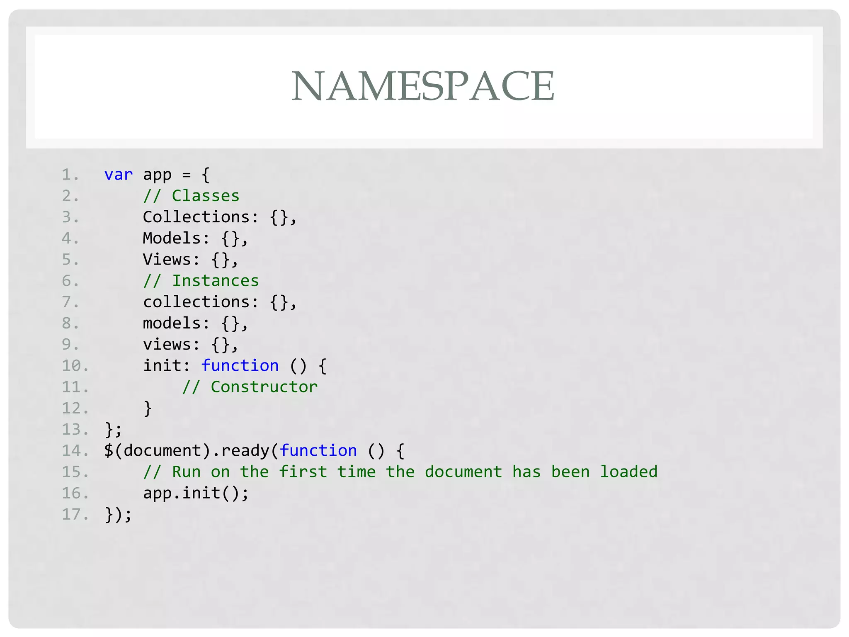Image resolution: width=849 pixels, height=637 pixels.
Task: Click the closing brace on line 12
Action: click(148, 408)
